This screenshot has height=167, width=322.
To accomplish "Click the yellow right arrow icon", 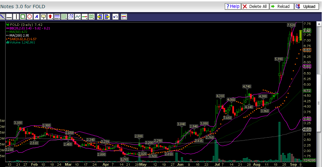I will (x=107, y=17).
